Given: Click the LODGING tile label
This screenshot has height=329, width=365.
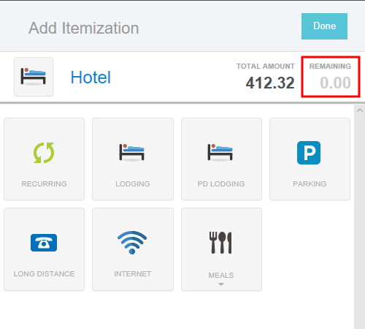Looking at the screenshot, I should (133, 184).
